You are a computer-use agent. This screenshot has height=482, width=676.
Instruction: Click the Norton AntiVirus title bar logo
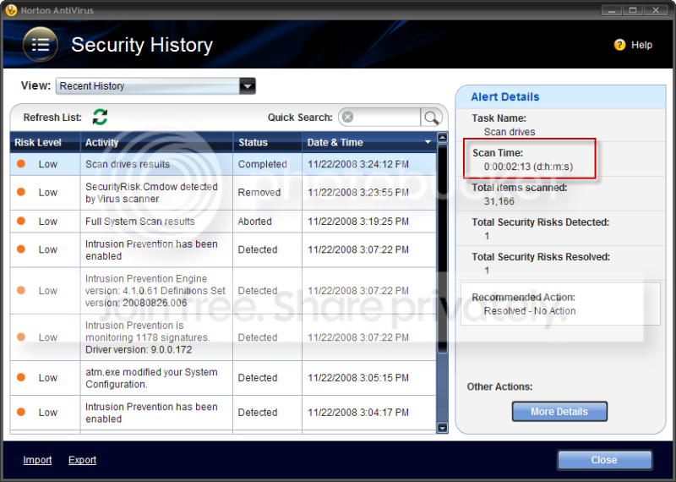point(11,10)
